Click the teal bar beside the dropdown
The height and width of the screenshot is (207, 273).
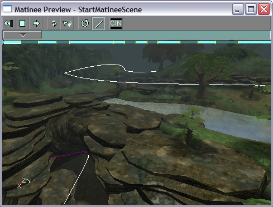coord(156,35)
